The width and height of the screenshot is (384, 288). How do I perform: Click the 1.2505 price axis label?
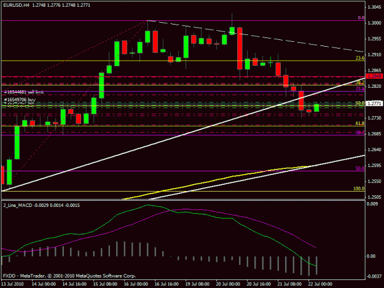click(374, 197)
